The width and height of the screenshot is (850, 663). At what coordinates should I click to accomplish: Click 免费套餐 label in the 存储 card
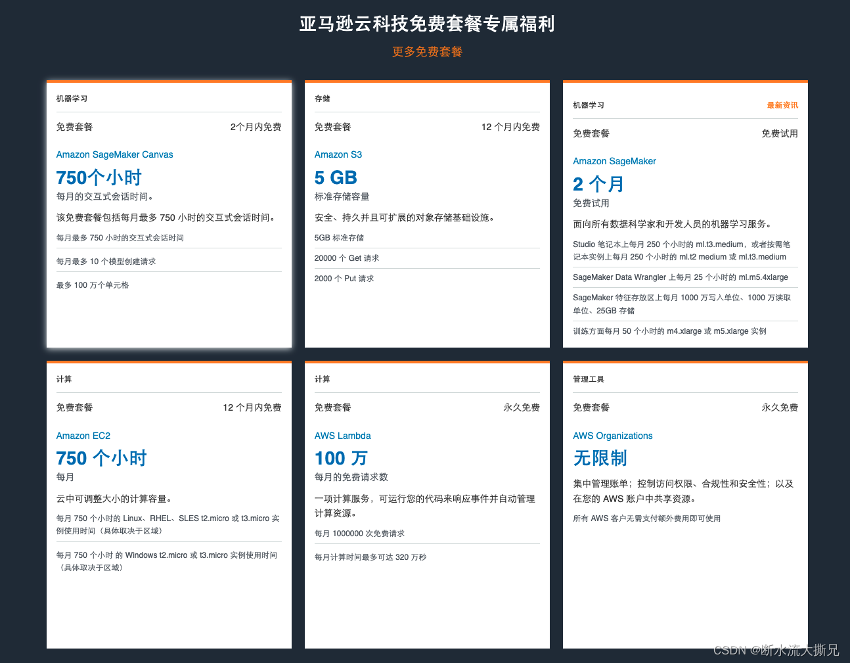[x=332, y=127]
